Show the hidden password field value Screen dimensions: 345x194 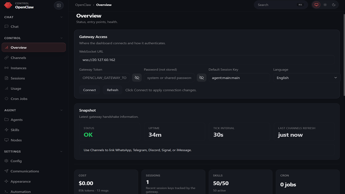[201, 78]
